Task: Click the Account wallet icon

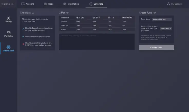Action: tap(23, 4)
